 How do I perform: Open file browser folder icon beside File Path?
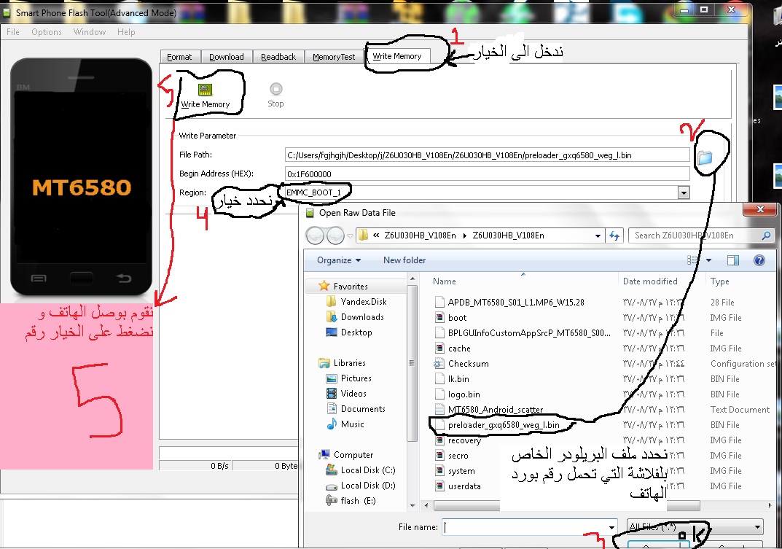[705, 157]
